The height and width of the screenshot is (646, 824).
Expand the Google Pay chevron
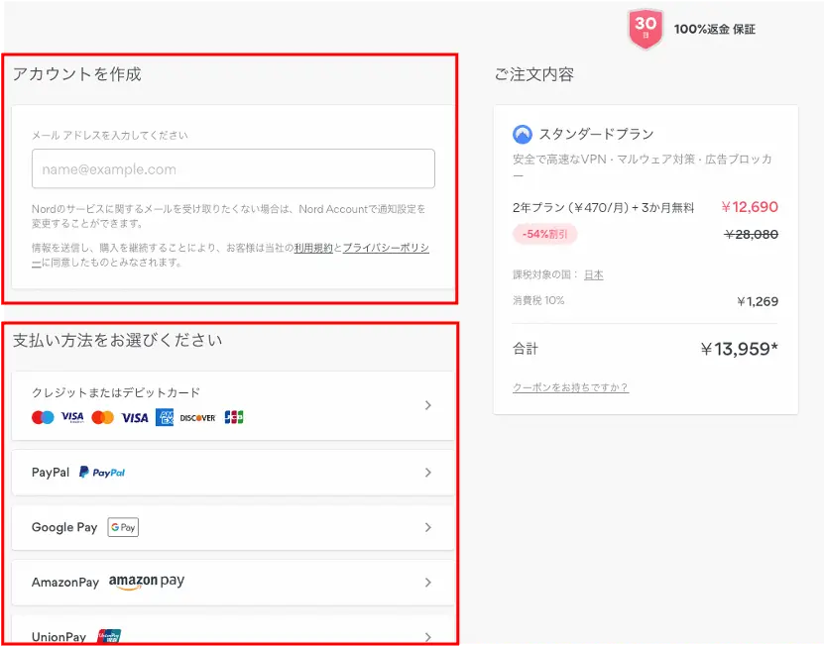click(428, 527)
